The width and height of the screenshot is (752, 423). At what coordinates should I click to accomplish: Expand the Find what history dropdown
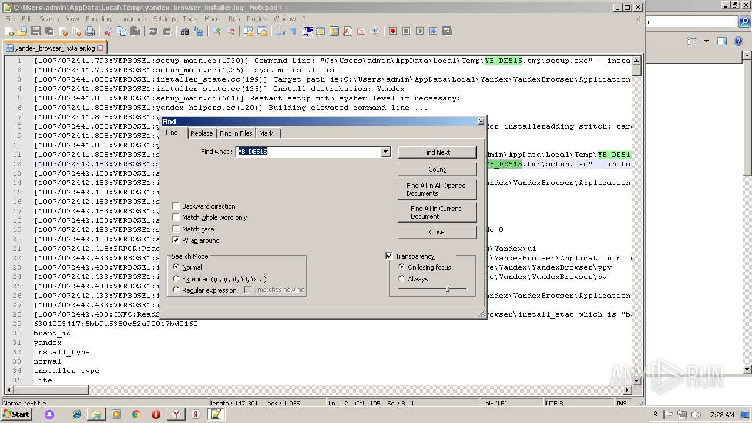385,152
